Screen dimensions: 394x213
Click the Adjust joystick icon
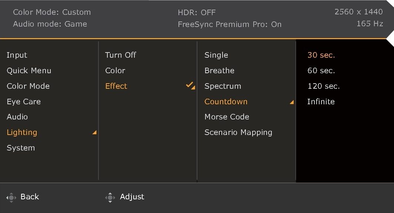coord(110,197)
